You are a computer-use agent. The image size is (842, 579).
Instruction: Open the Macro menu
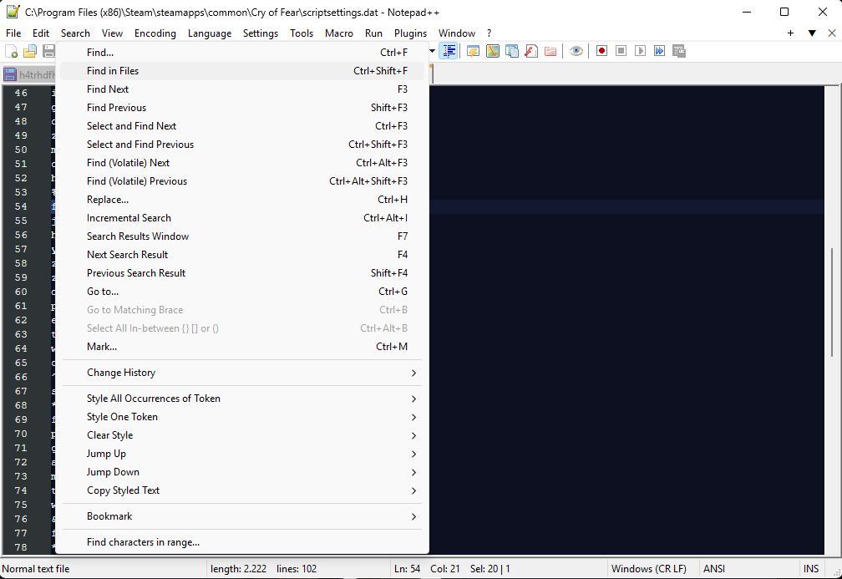(339, 33)
